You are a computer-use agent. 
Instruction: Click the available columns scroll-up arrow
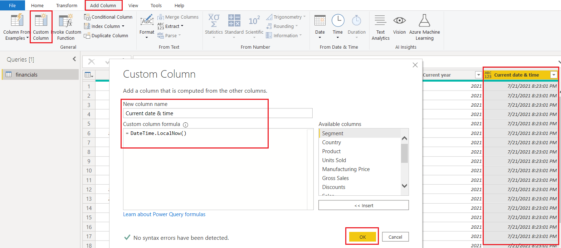pyautogui.click(x=404, y=139)
